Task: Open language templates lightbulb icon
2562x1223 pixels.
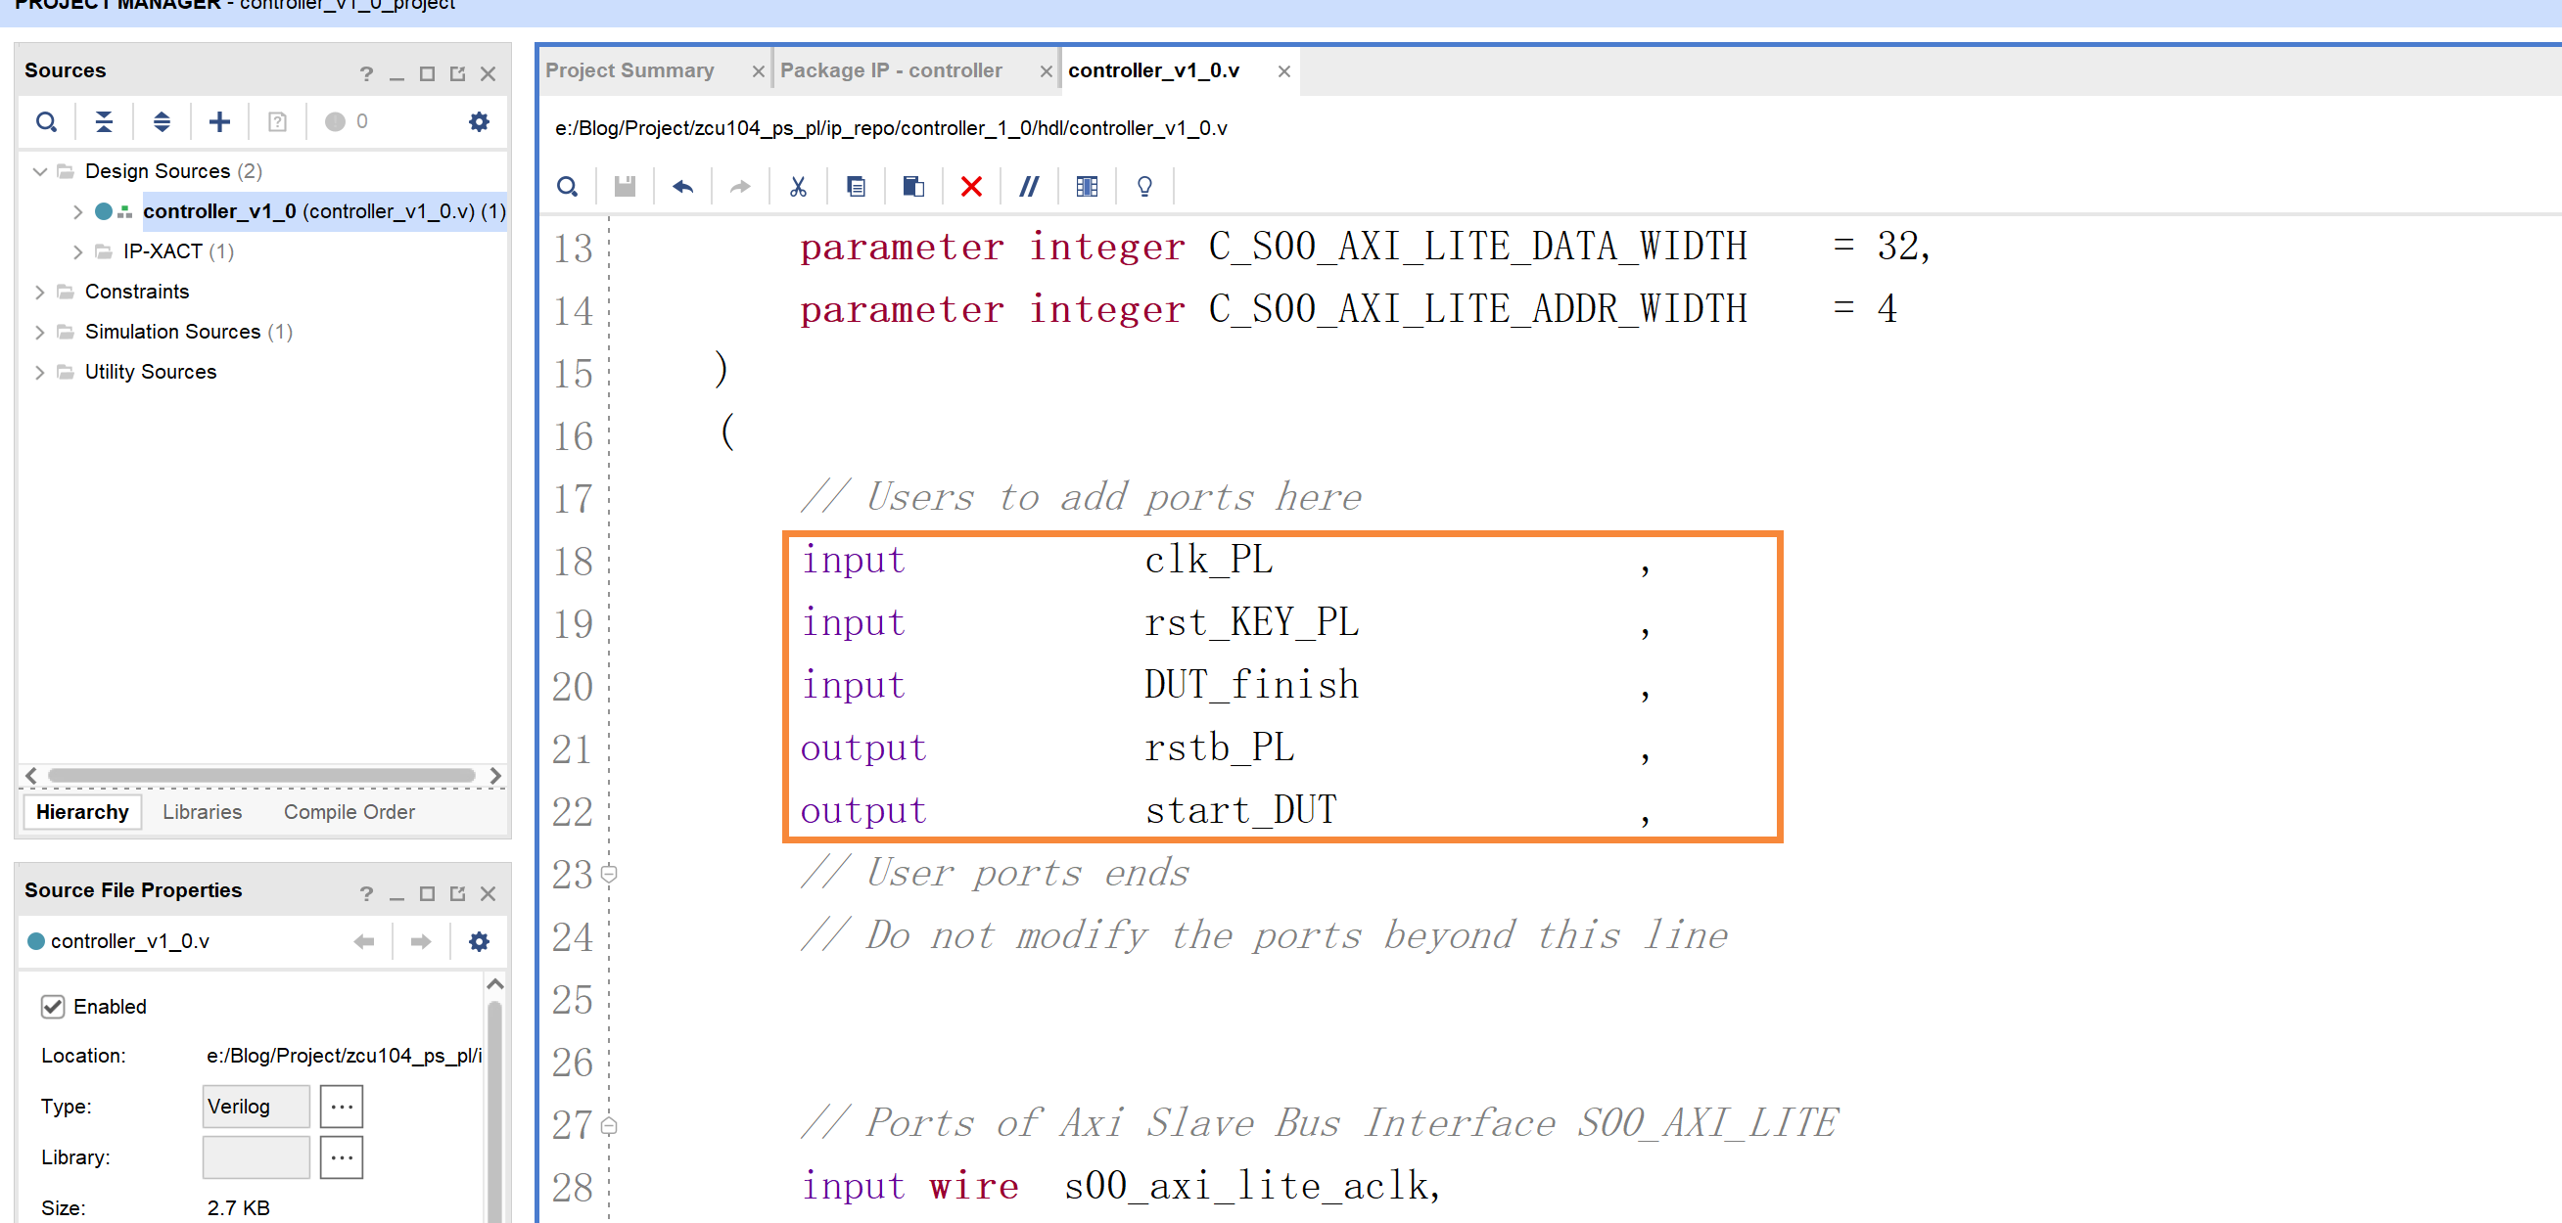Action: (x=1143, y=186)
